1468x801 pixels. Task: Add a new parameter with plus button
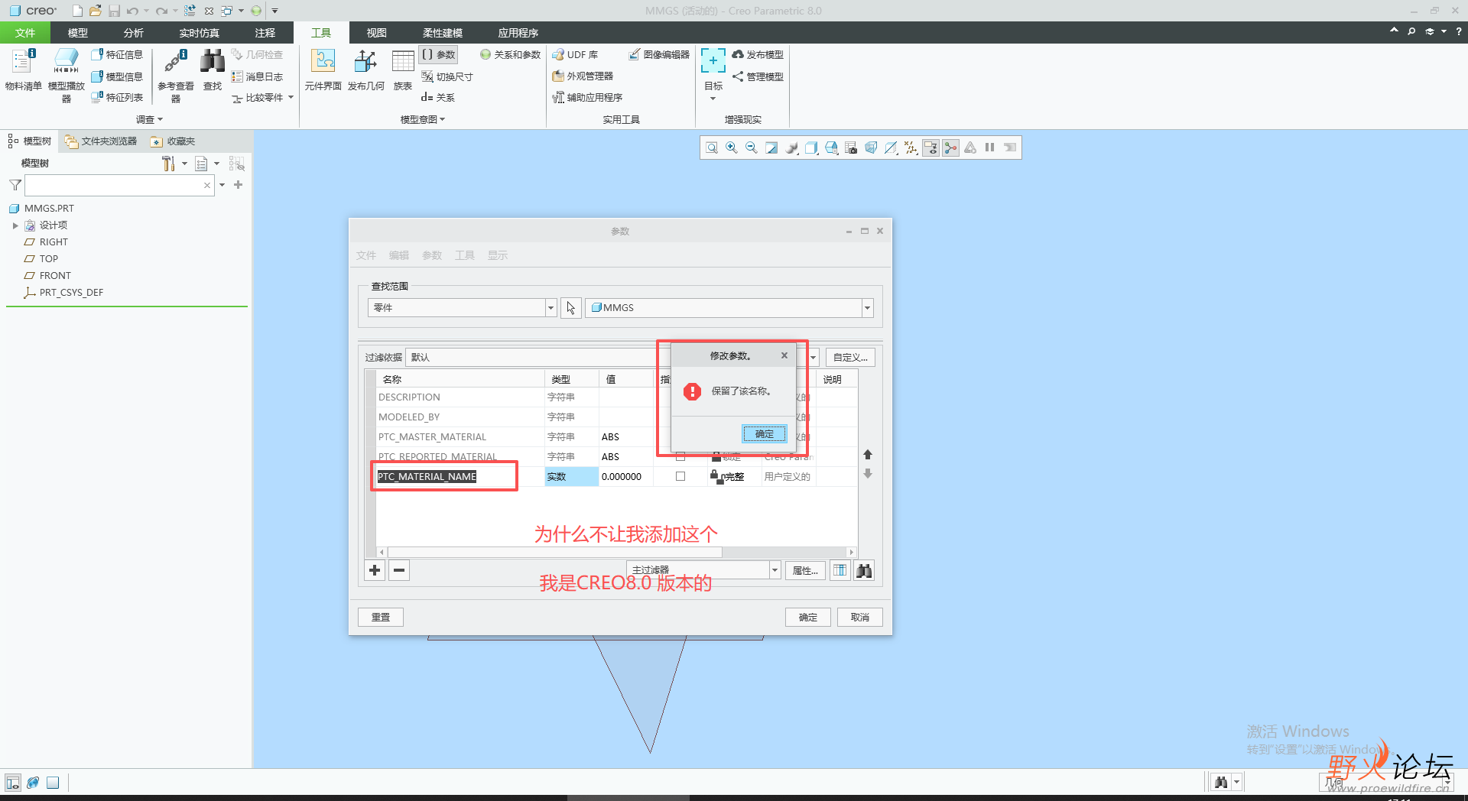point(375,570)
